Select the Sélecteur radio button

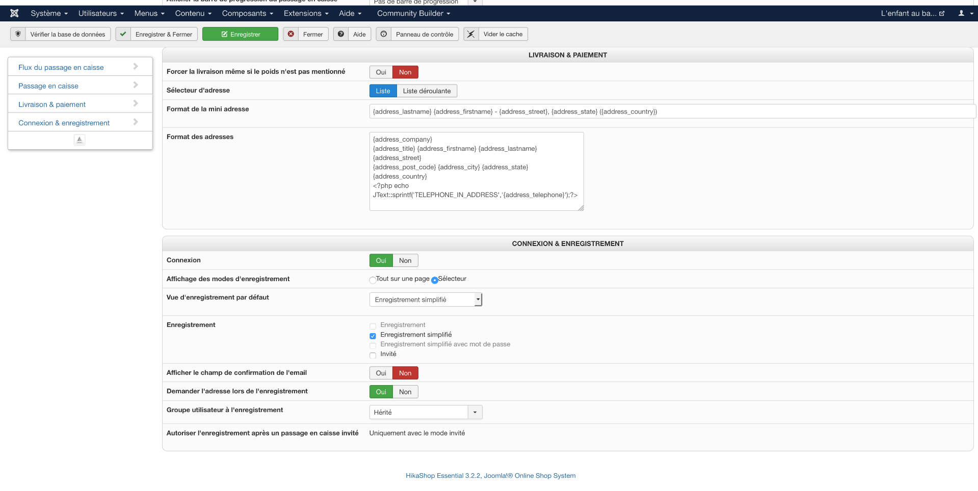click(x=435, y=280)
